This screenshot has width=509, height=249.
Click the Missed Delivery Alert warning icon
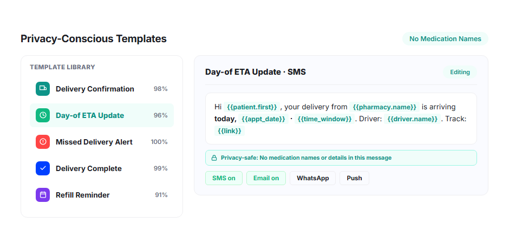click(43, 142)
